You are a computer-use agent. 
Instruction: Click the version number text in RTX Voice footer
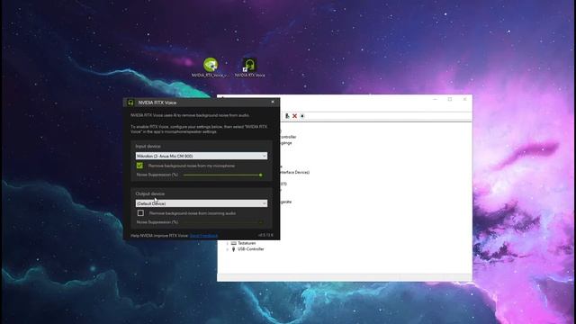pyautogui.click(x=265, y=235)
